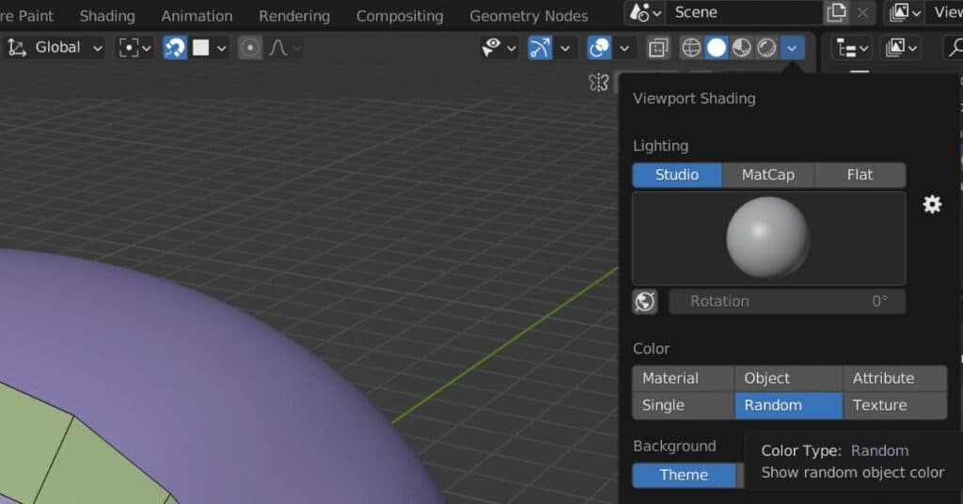Select Object color type

pos(789,378)
